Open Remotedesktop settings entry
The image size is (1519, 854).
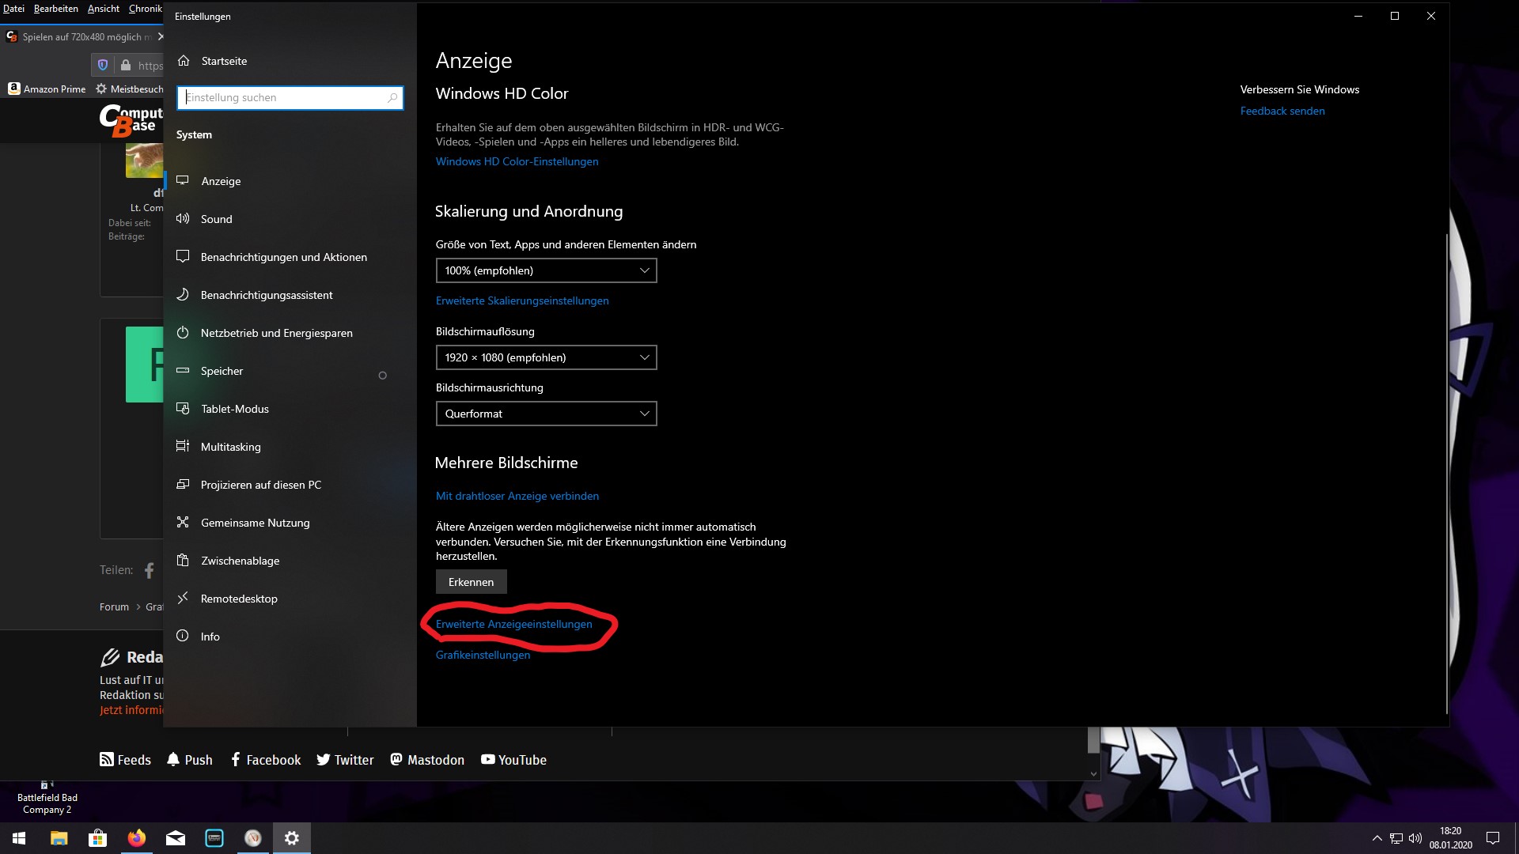coord(239,599)
